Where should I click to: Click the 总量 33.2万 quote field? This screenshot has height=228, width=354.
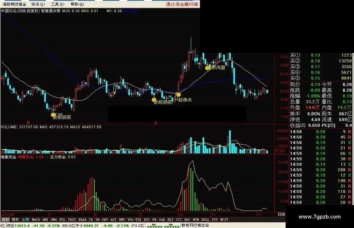pyautogui.click(x=305, y=102)
